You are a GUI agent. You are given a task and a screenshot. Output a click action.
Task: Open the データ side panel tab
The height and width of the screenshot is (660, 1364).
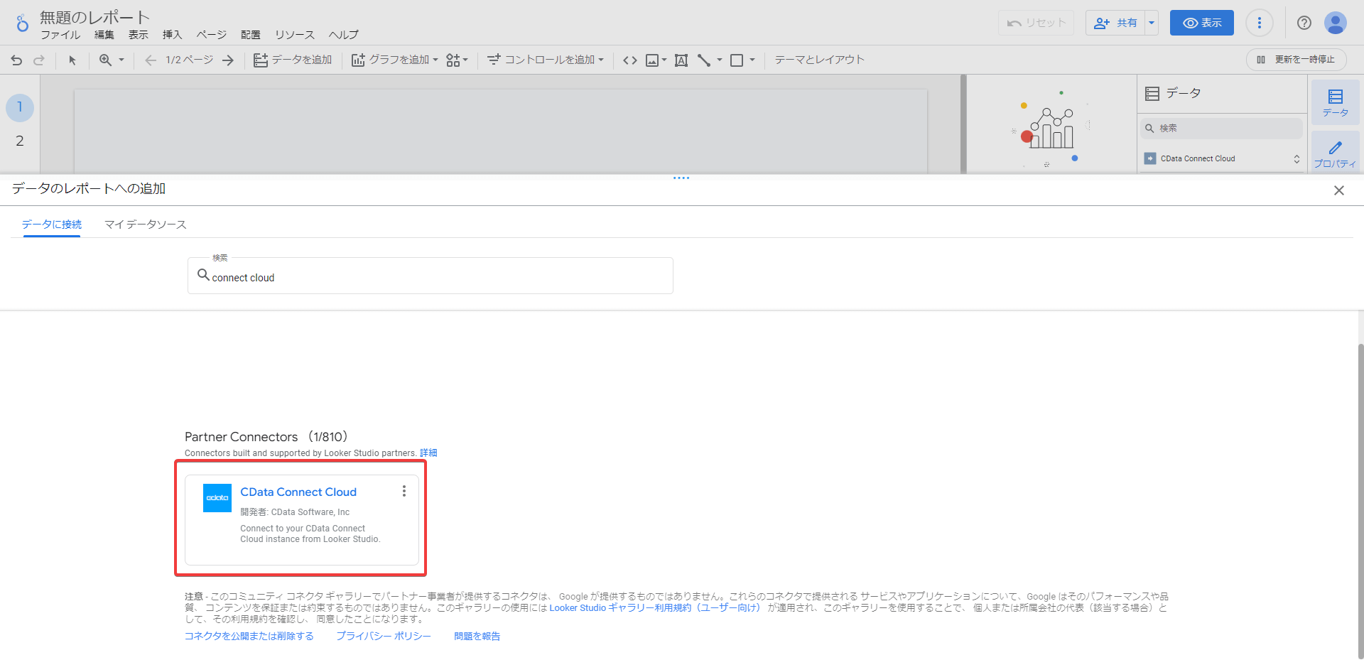(1336, 103)
